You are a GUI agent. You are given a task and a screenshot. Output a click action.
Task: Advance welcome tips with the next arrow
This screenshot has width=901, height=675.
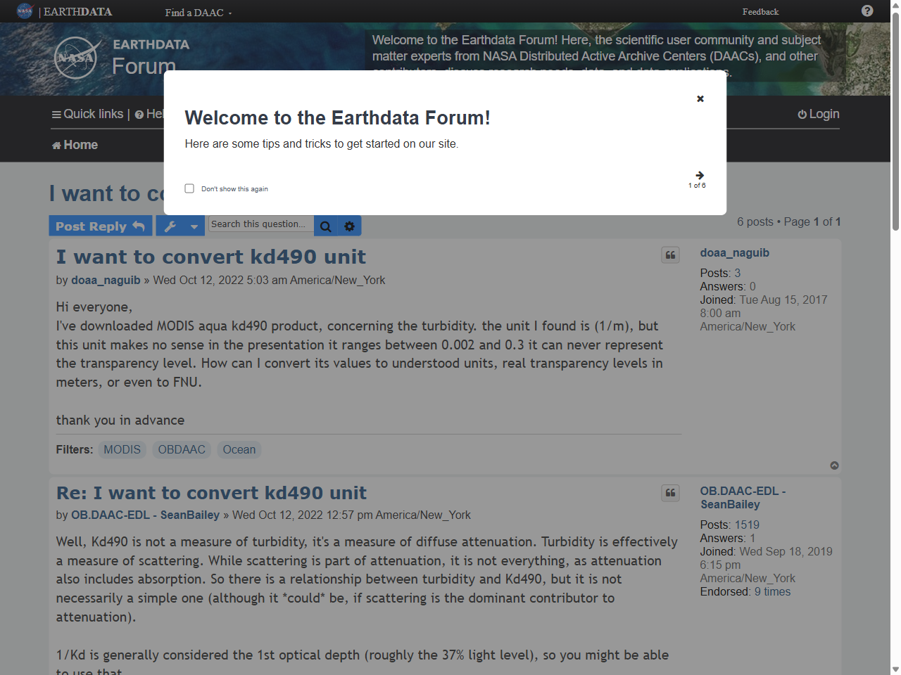pos(698,175)
